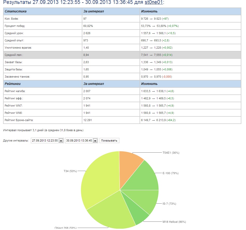Image resolution: width=246 pixels, height=230 pixels.
Task: Select the Процент побед row label
Action: pyautogui.click(x=15, y=26)
